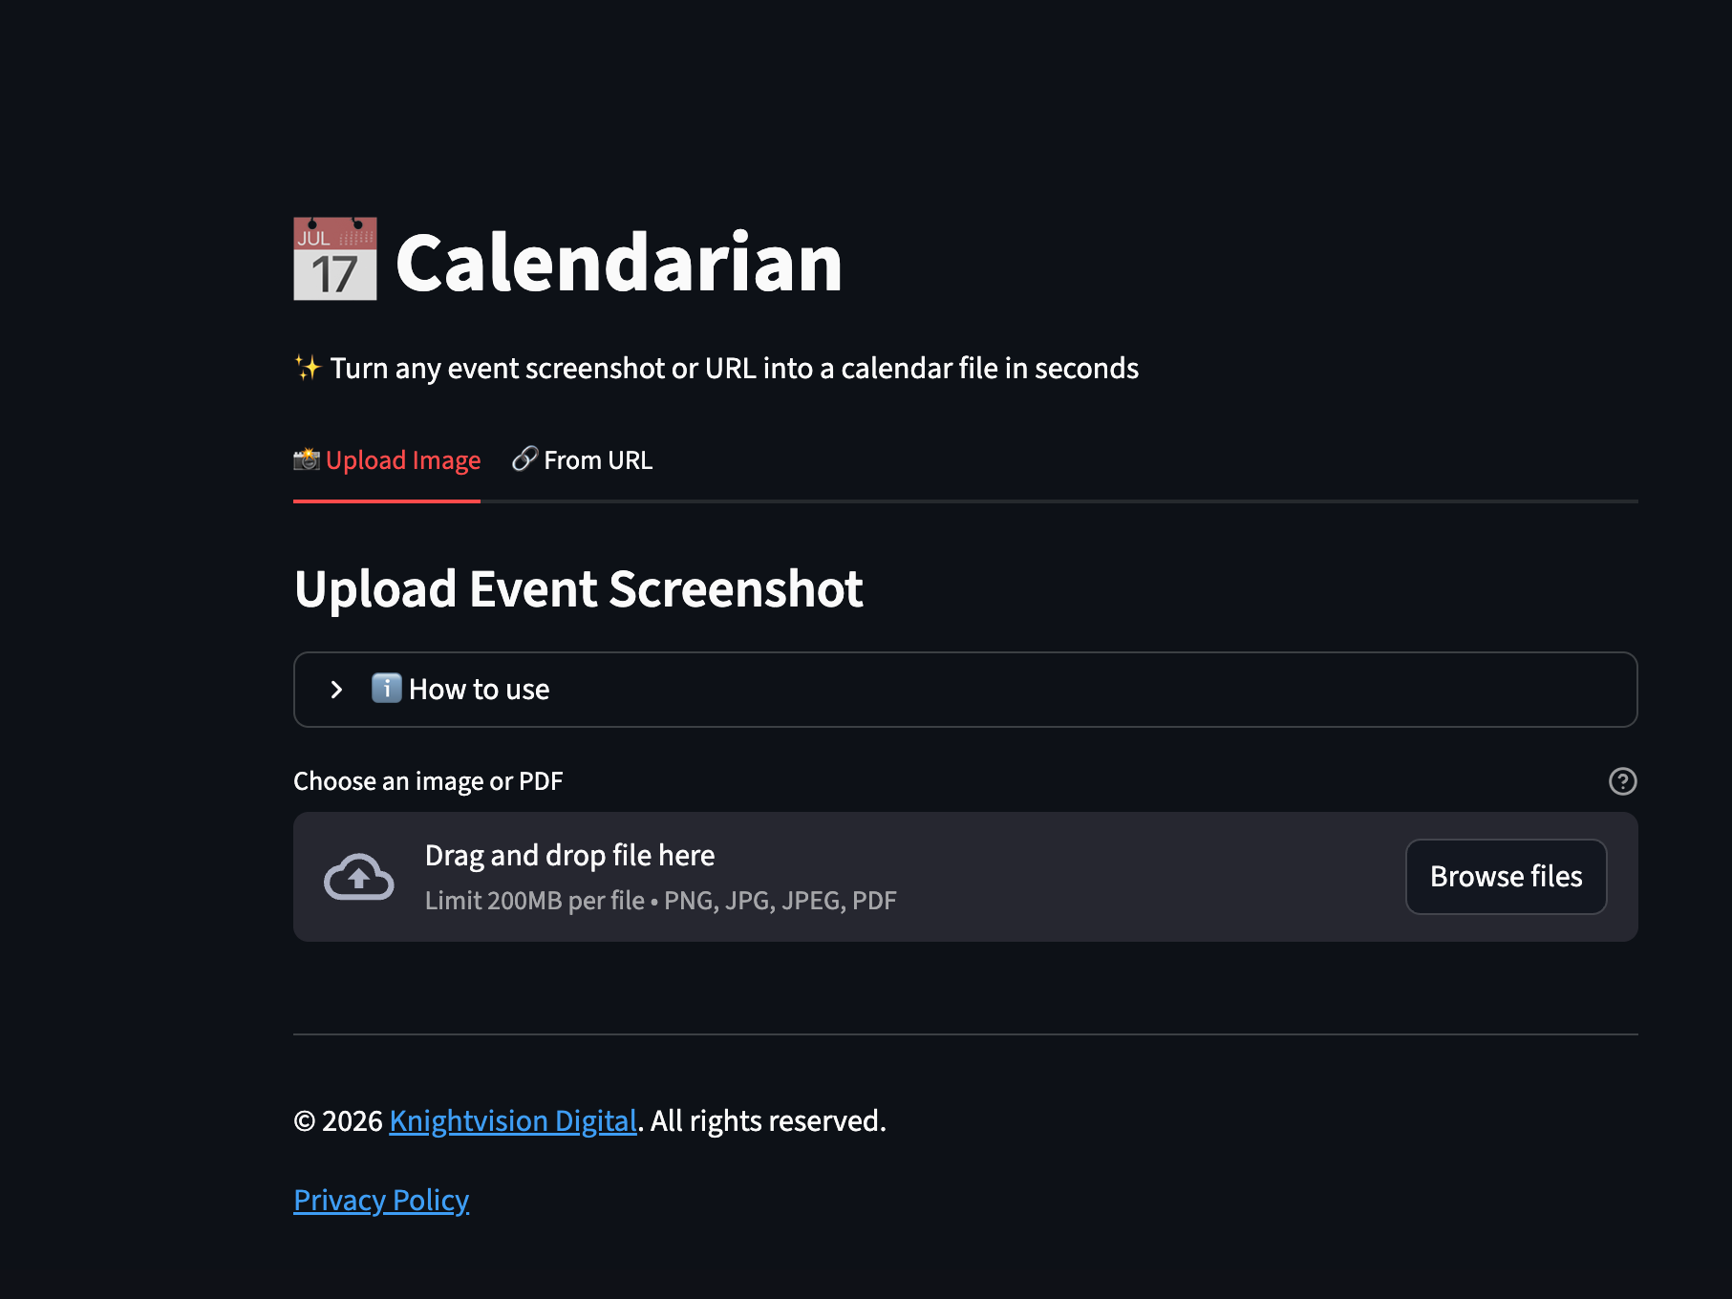This screenshot has height=1299, width=1732.
Task: Click the Choose an image or PDF label
Action: point(428,781)
